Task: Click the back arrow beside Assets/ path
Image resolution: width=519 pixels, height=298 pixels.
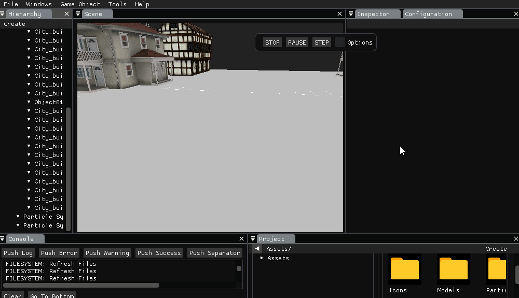Action: pyautogui.click(x=258, y=249)
